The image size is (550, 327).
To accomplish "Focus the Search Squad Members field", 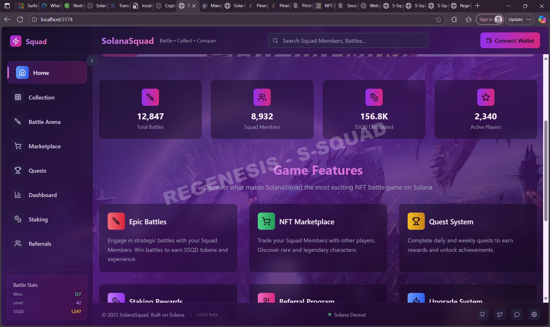I will [x=348, y=40].
